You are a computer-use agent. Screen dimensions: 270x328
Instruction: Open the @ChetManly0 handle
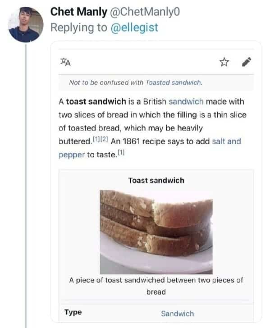(145, 12)
